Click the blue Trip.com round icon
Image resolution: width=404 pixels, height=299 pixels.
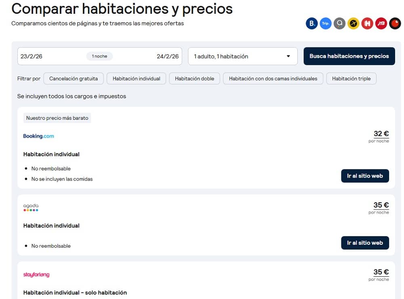tap(325, 23)
